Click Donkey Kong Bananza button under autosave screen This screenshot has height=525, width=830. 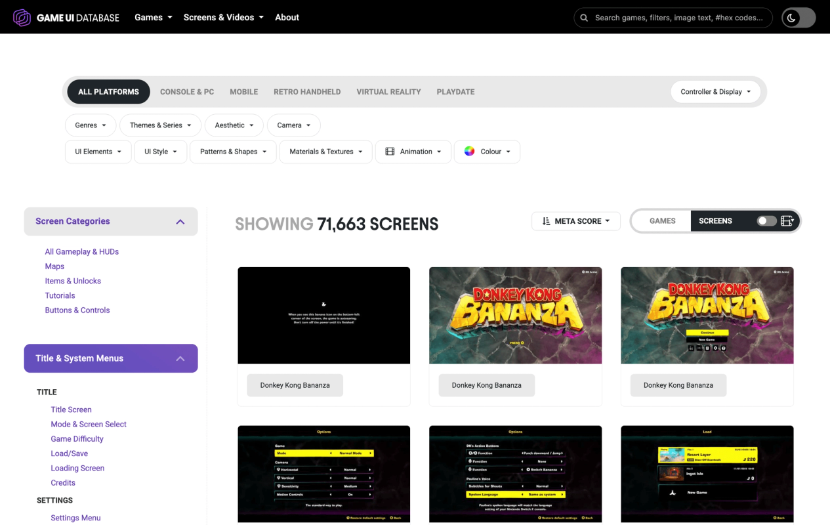tap(295, 385)
